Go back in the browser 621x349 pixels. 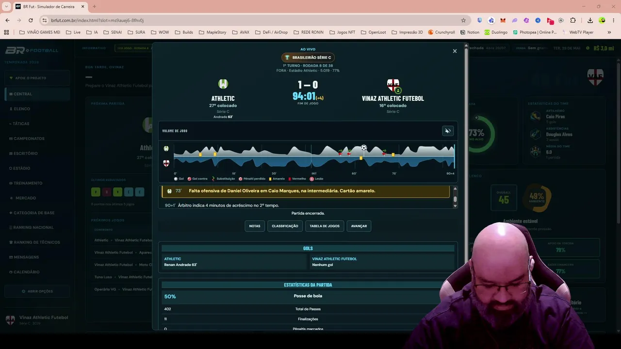click(x=7, y=20)
